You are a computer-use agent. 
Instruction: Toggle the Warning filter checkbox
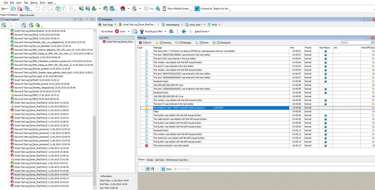162,43
